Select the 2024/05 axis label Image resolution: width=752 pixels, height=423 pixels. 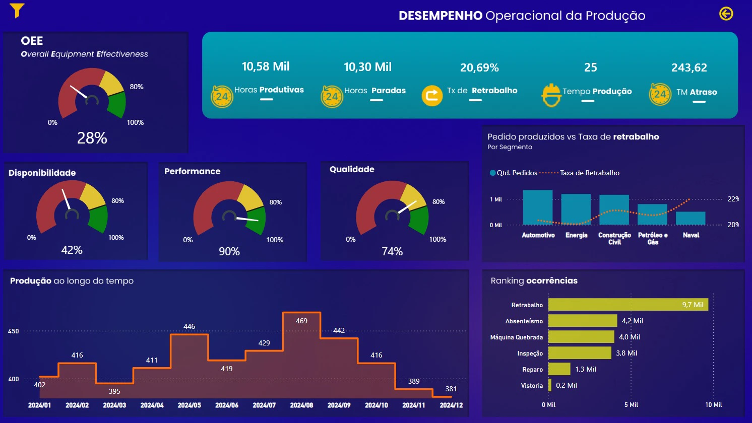pos(190,405)
